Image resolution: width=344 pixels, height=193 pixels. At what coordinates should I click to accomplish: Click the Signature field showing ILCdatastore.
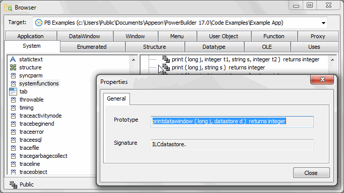click(232, 145)
